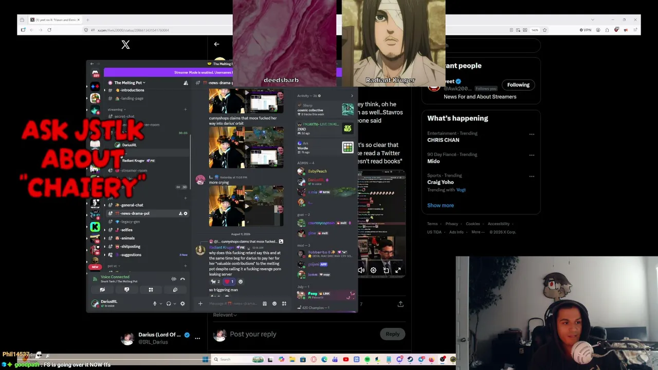Open YouTube from the taskbar
Viewport: 658px width, 370px height.
(x=345, y=359)
